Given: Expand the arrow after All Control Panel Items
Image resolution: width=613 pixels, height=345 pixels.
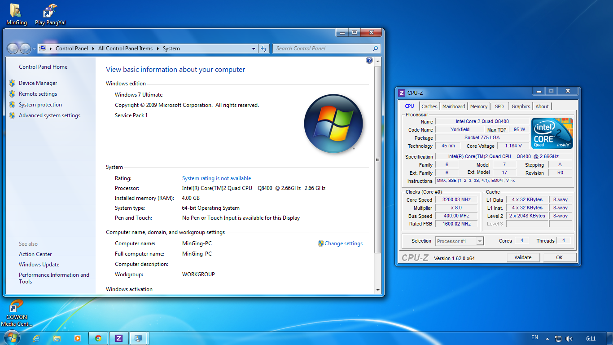Looking at the screenshot, I should pos(158,49).
